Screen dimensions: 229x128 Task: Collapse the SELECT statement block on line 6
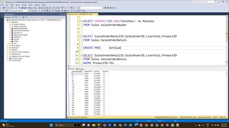(x=82, y=36)
